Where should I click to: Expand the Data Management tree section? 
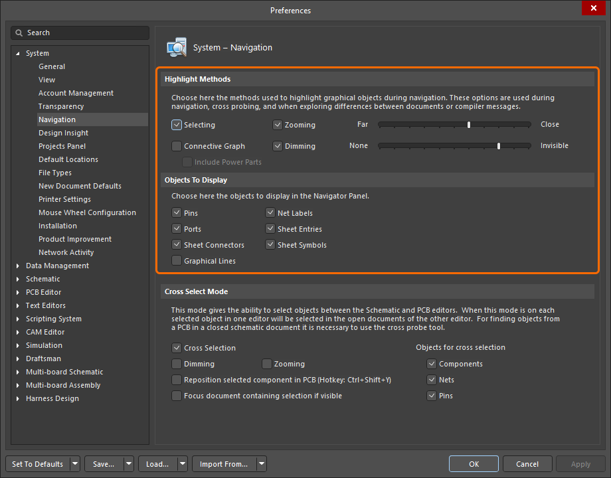click(18, 266)
